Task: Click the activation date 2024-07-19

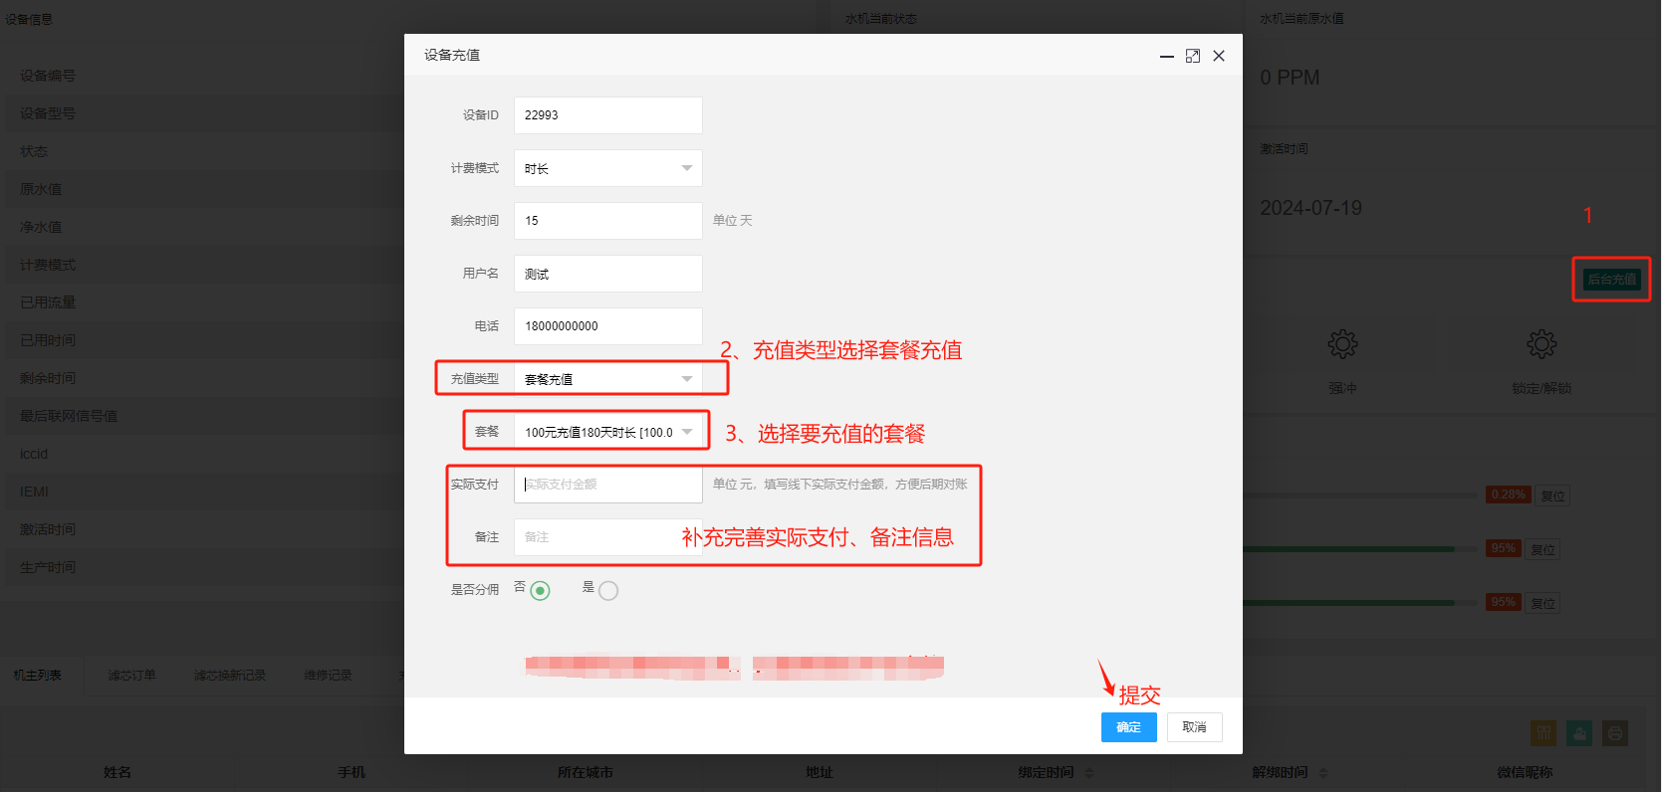Action: pos(1310,208)
